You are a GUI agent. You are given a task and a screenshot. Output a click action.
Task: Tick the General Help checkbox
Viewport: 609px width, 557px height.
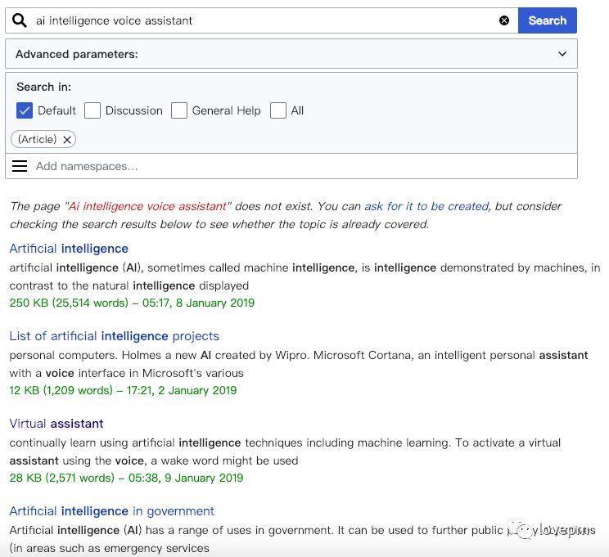point(179,110)
